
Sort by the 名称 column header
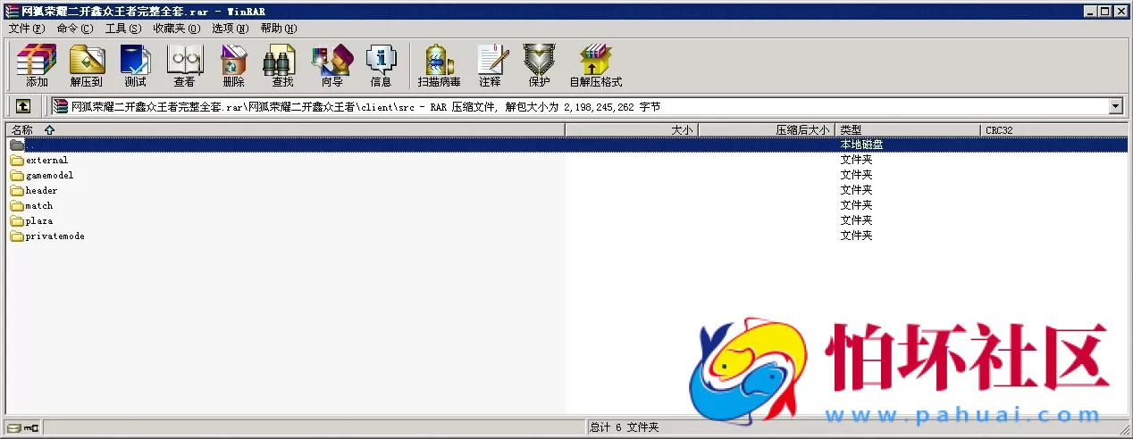22,130
